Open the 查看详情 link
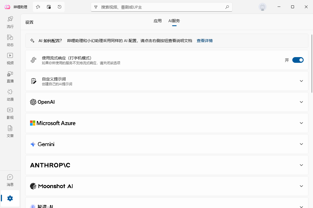This screenshot has height=208, width=313. (205, 41)
